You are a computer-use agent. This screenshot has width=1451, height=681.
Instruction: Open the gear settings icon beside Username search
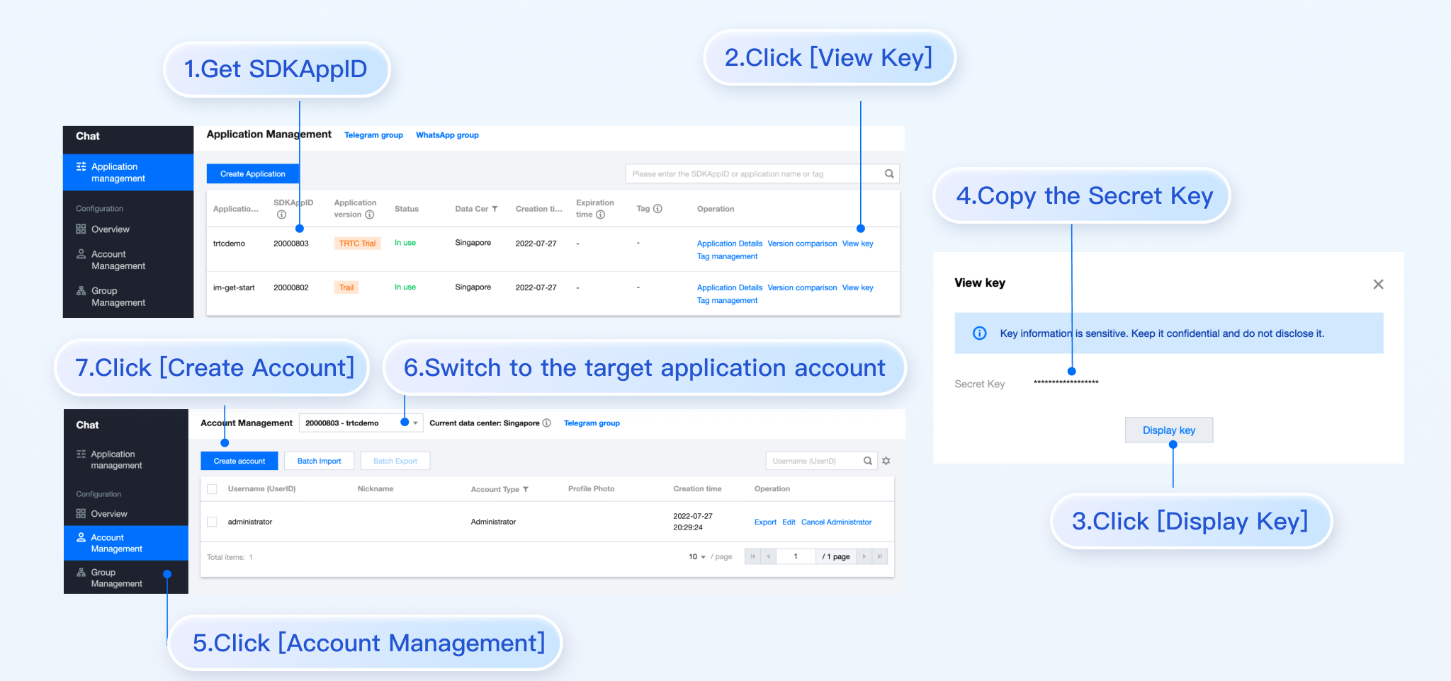(886, 461)
